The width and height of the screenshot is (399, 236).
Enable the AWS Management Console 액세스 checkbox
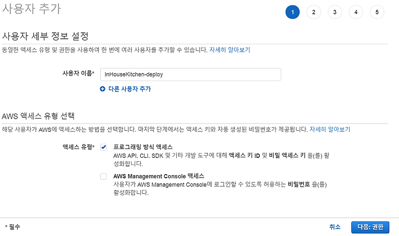click(104, 176)
